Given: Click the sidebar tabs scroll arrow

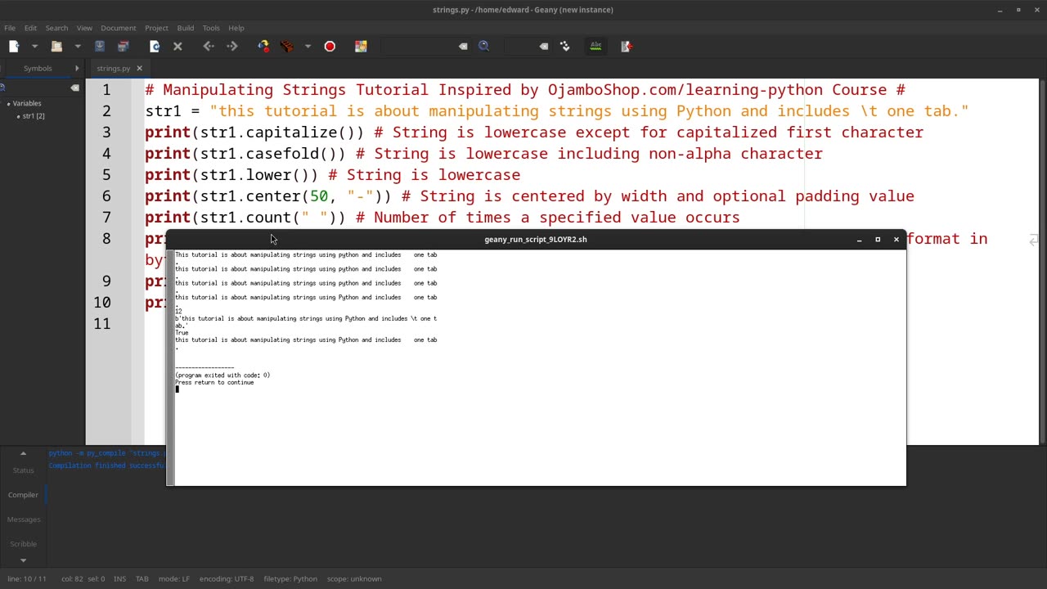Looking at the screenshot, I should (x=77, y=69).
